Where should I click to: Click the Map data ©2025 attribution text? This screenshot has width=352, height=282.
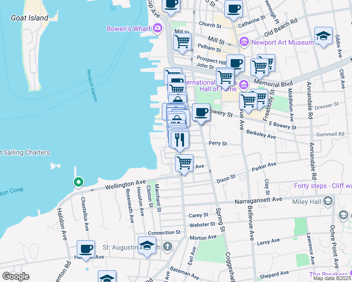(x=332, y=278)
